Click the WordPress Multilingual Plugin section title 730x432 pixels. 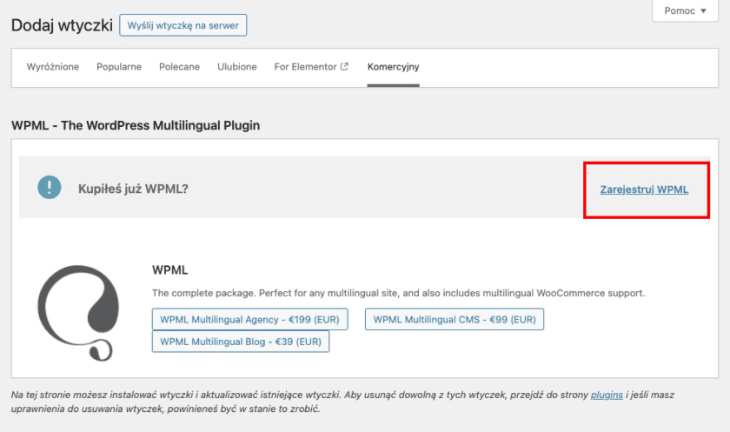[136, 125]
